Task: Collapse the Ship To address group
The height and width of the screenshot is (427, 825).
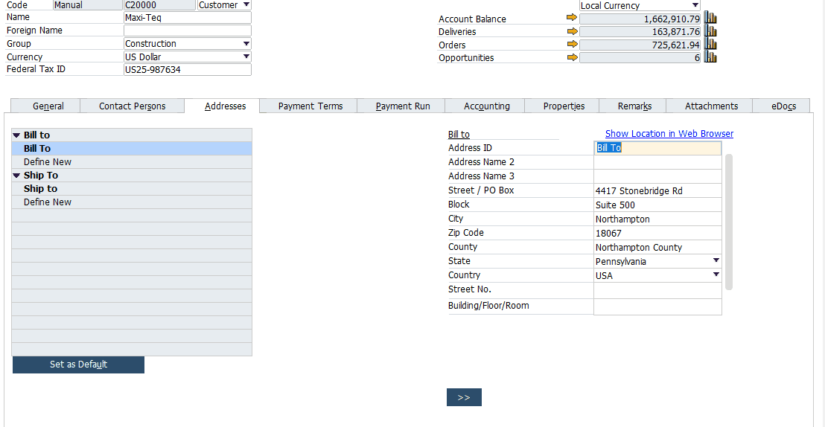Action: tap(17, 175)
